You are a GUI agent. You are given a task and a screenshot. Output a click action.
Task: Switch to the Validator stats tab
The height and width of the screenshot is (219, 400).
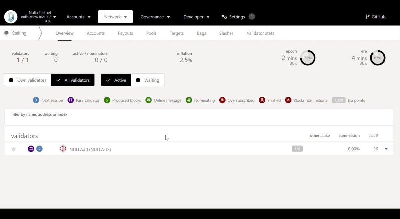click(260, 33)
